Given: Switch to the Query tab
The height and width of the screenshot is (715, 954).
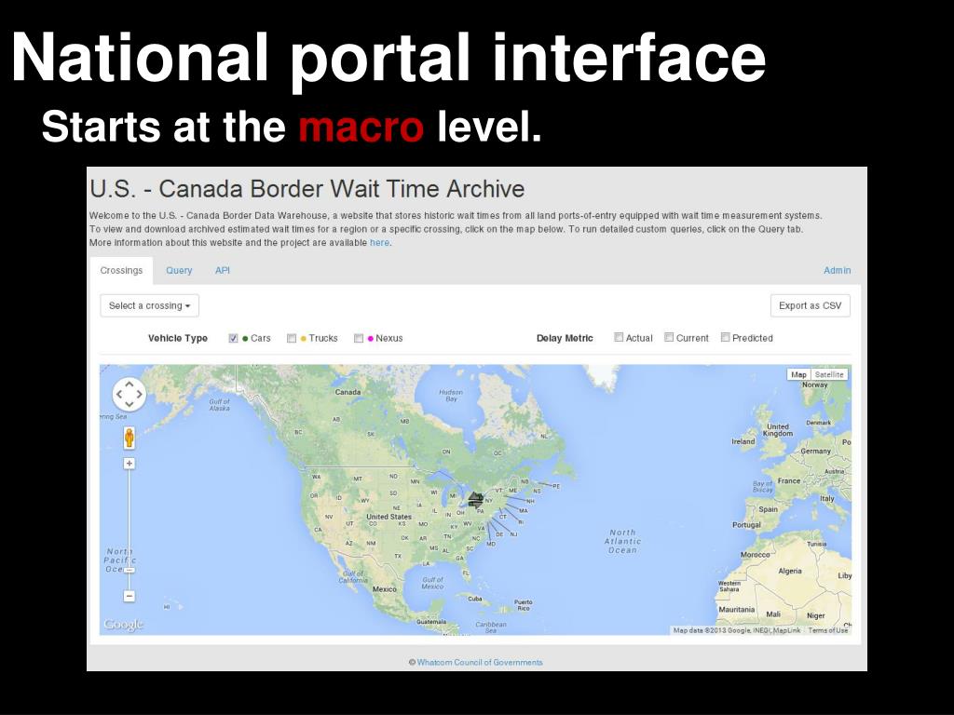Looking at the screenshot, I should (x=179, y=271).
